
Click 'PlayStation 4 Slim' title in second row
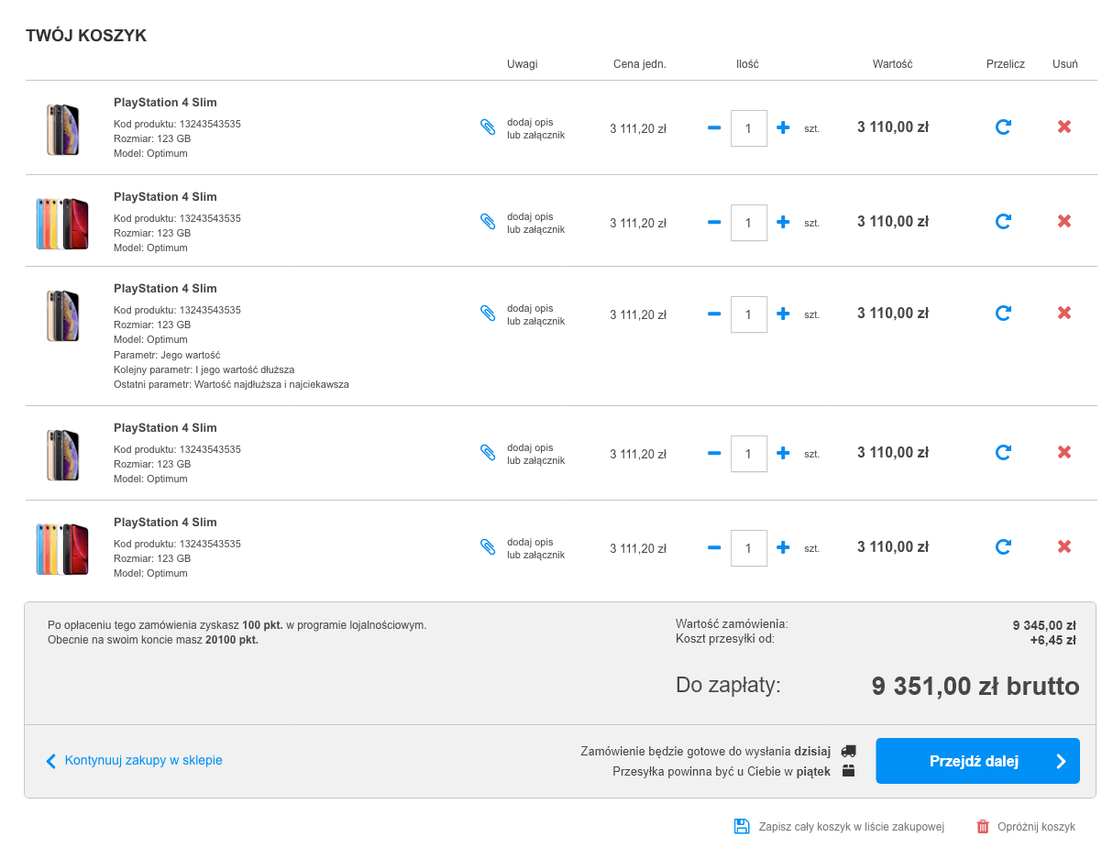coord(165,197)
